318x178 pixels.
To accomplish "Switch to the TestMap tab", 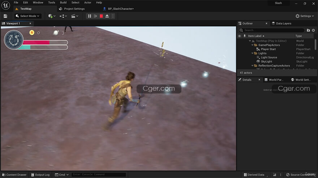I will tap(26, 9).
